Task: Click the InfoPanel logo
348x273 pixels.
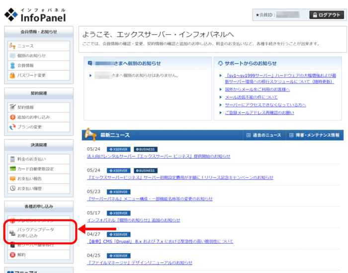Action: point(35,15)
